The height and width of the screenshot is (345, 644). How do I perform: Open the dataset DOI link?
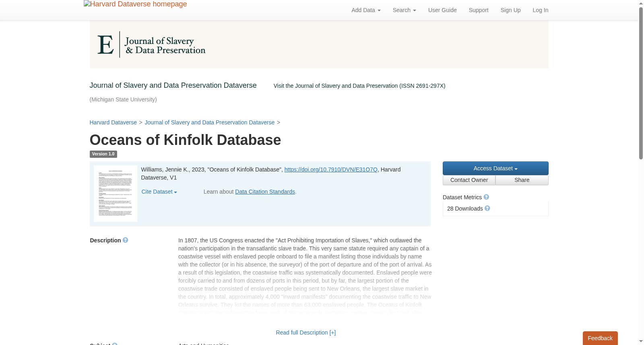click(x=331, y=170)
